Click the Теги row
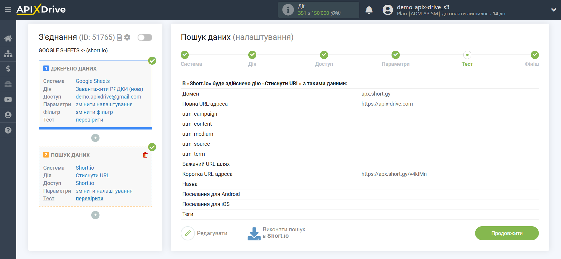 pyautogui.click(x=360, y=214)
